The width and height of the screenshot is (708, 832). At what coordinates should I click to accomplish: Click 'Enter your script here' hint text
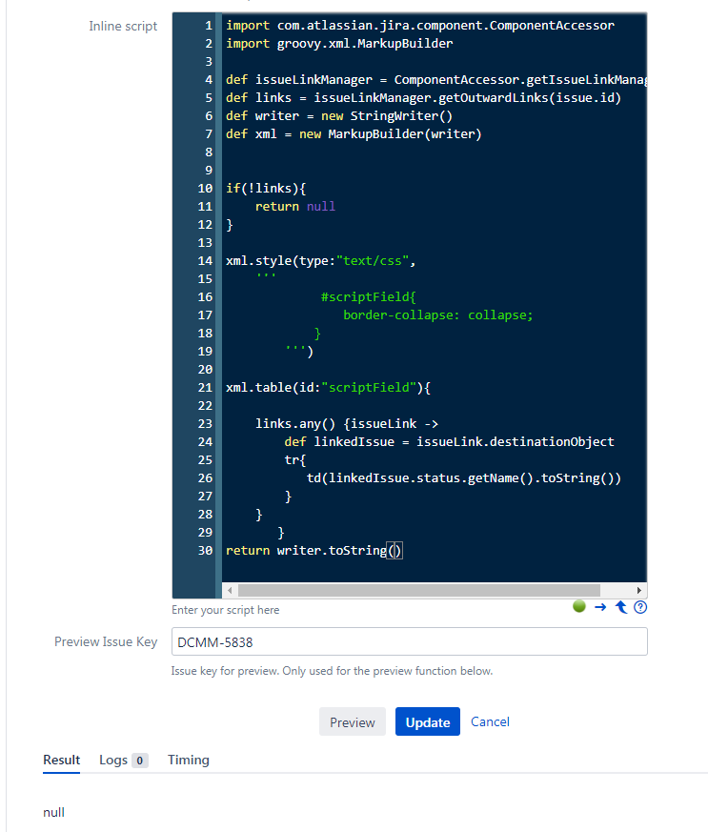tap(226, 610)
